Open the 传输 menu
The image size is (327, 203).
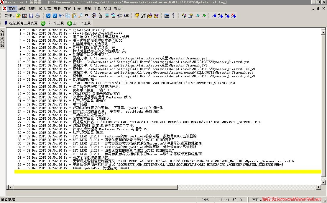click(x=87, y=9)
